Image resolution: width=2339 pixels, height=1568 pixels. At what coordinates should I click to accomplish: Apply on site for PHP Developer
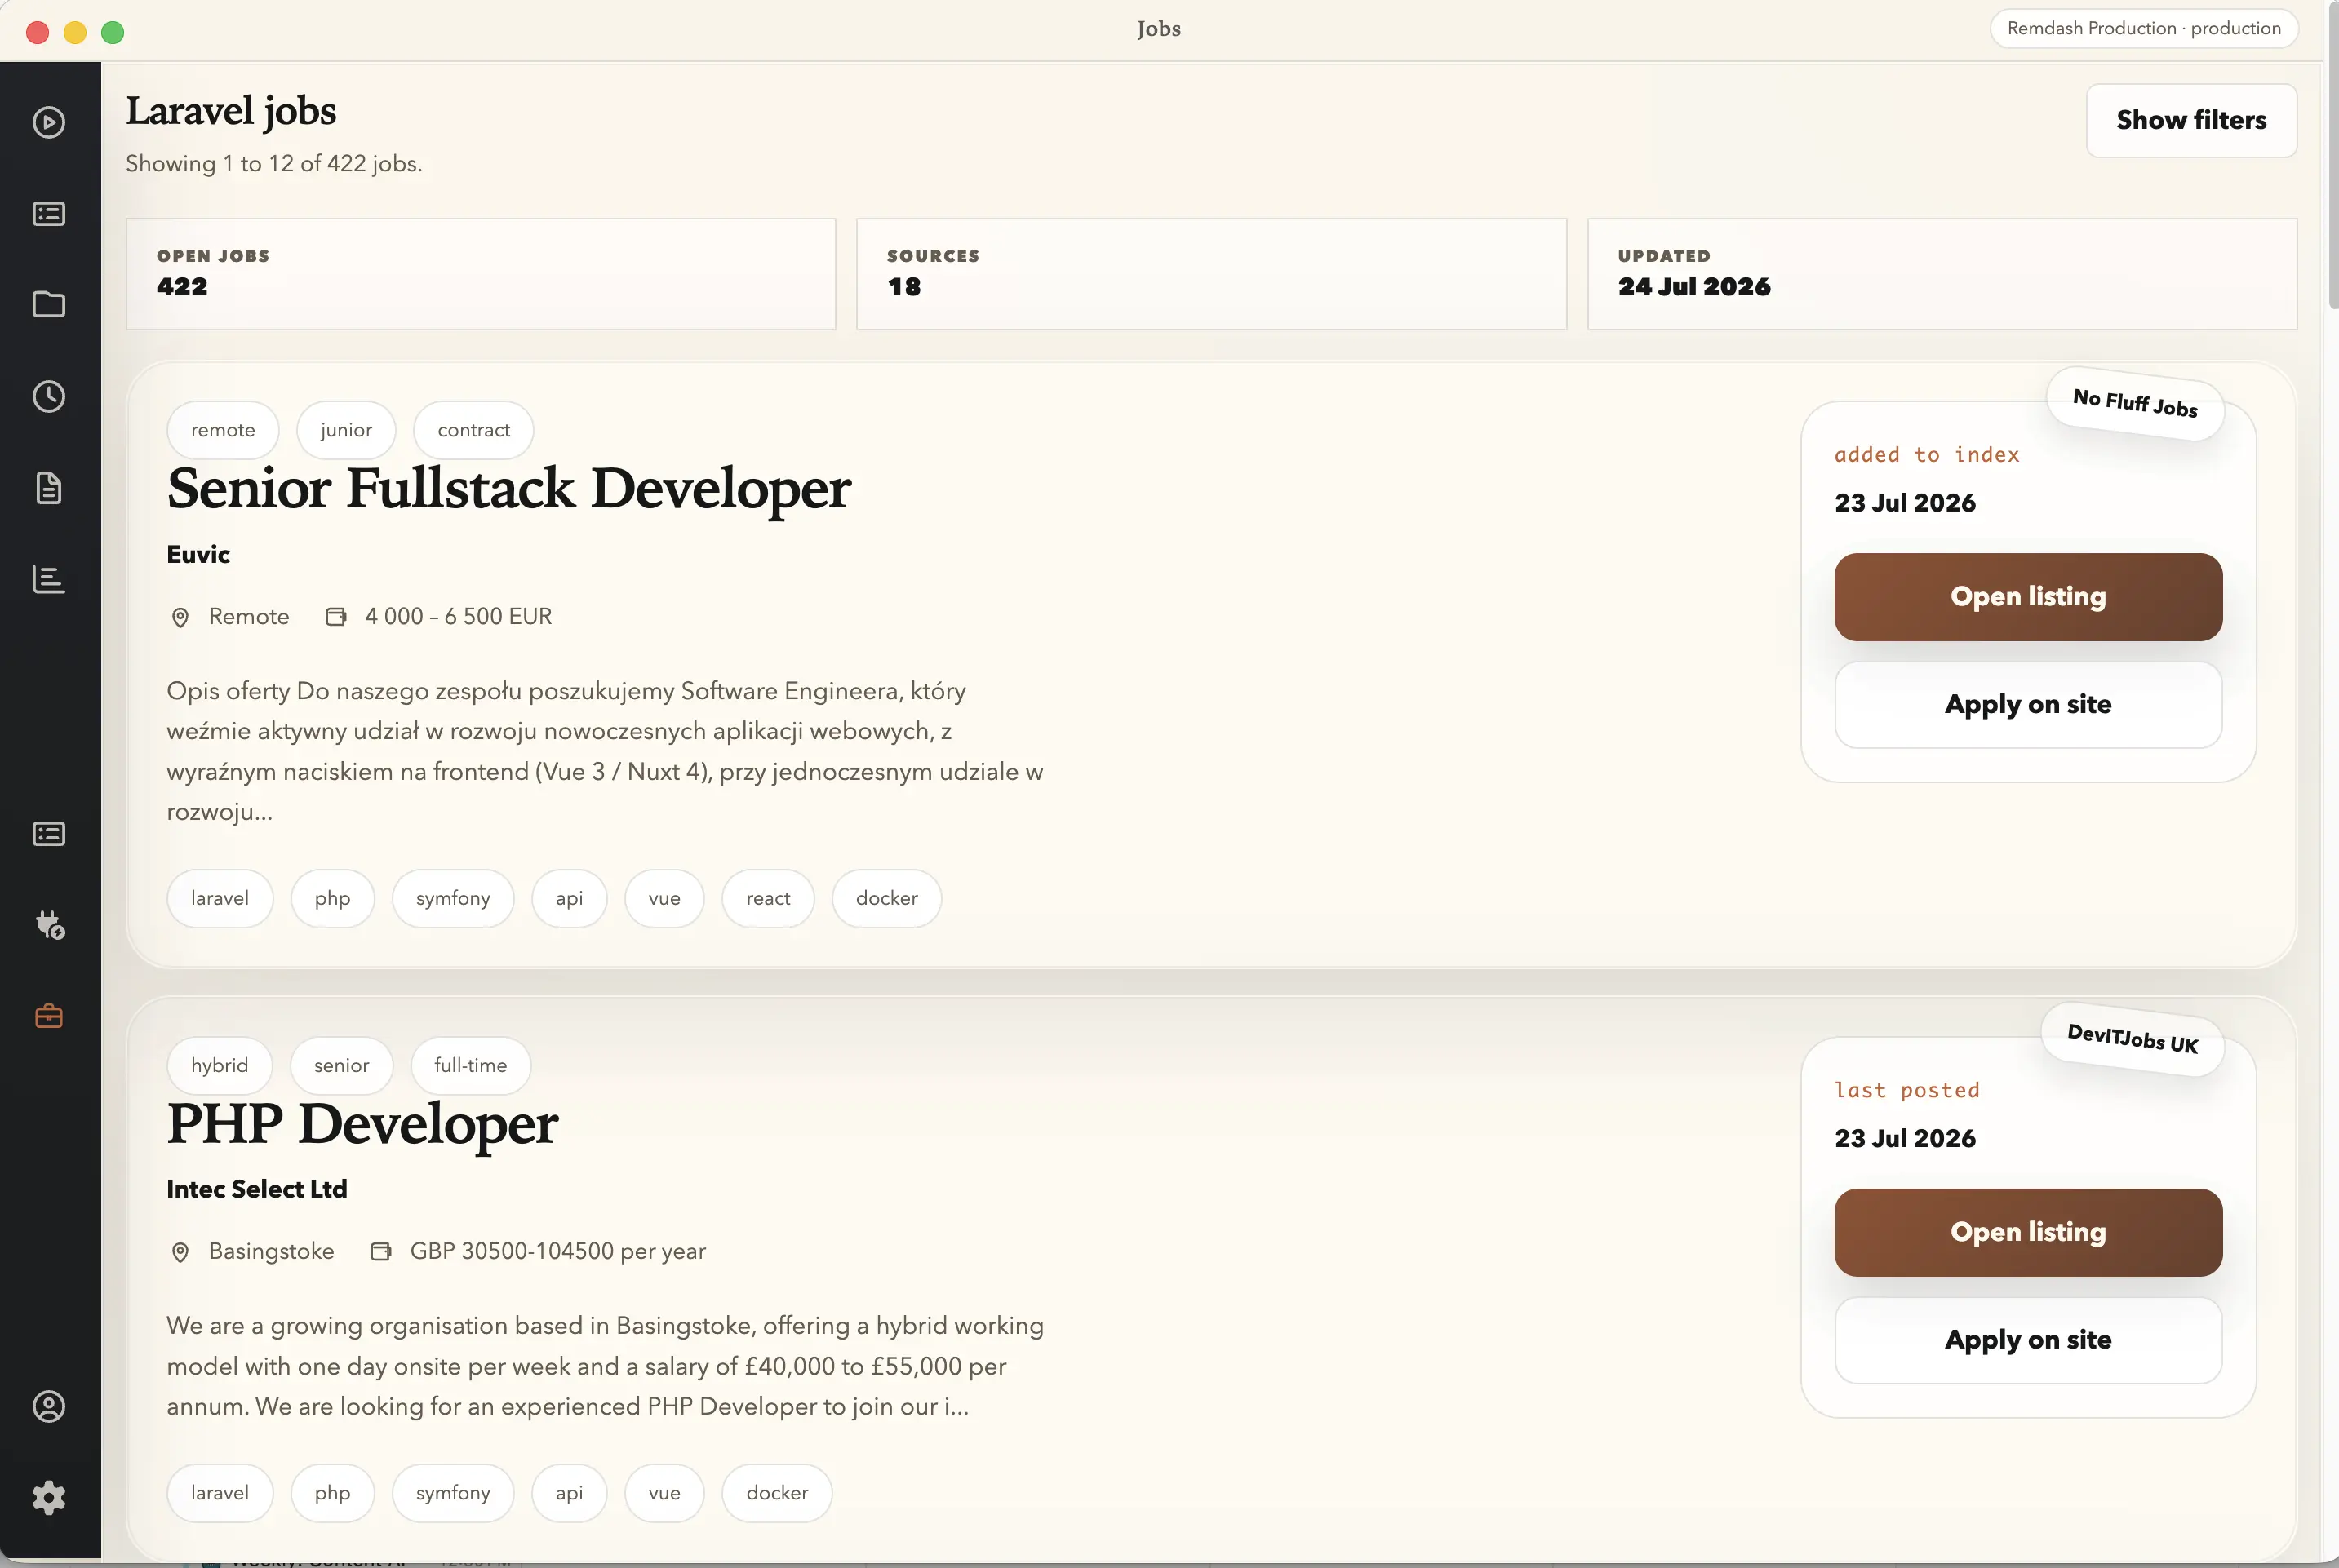2028,1340
